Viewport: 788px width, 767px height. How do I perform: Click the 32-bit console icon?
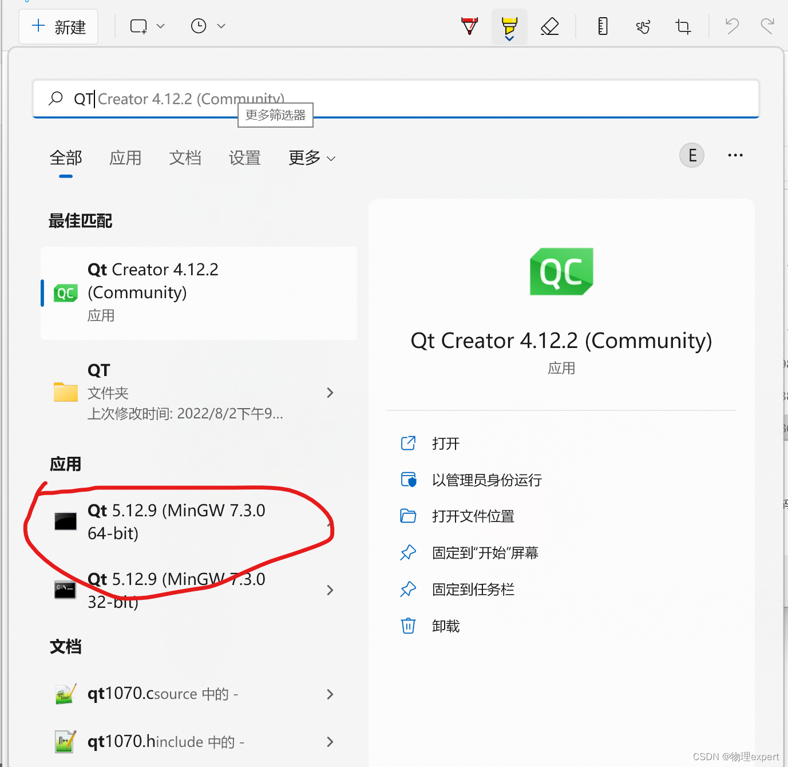tap(65, 590)
